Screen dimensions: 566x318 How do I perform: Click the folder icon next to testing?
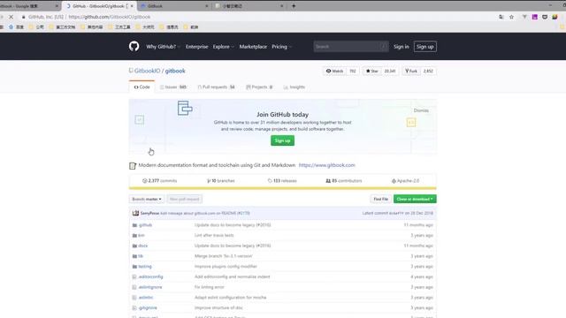pyautogui.click(x=134, y=267)
